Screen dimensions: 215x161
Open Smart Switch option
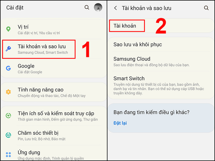161,85
